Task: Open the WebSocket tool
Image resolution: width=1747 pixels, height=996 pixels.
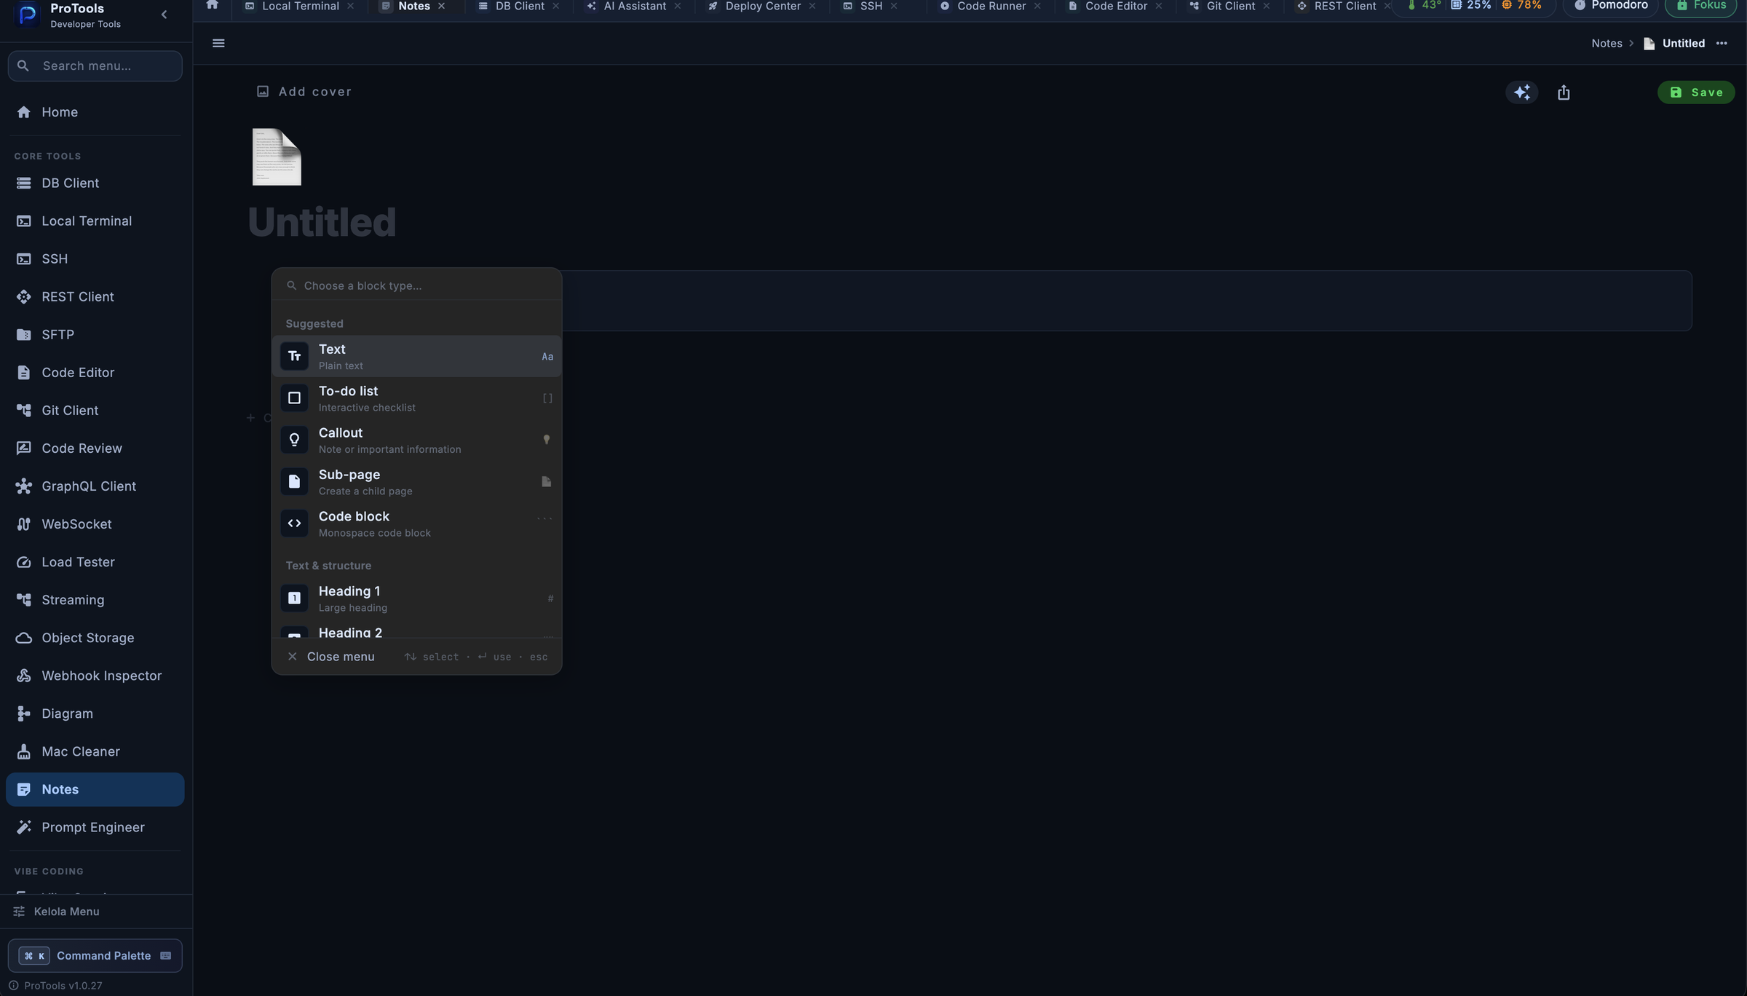Action: tap(95, 524)
